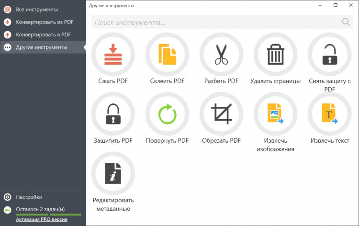The image size is (359, 226).
Task: Select Other tools (Другие инструменты) in sidebar
Action: 41,47
